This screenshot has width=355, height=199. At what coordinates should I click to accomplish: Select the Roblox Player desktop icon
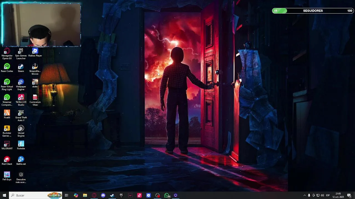pyautogui.click(x=35, y=53)
